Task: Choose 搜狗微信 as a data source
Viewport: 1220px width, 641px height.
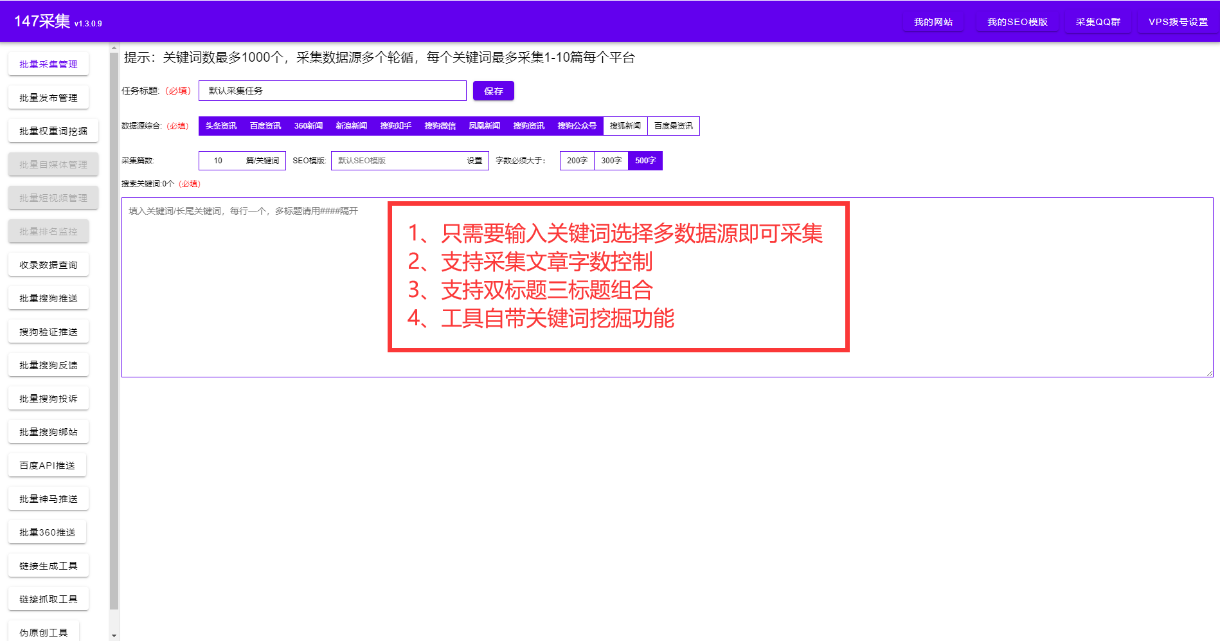Action: tap(440, 125)
